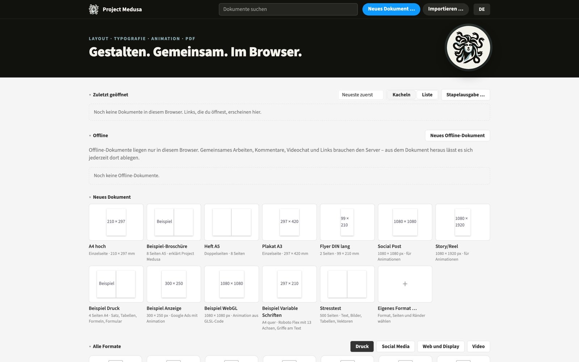Open the Importieren dialog

click(445, 9)
